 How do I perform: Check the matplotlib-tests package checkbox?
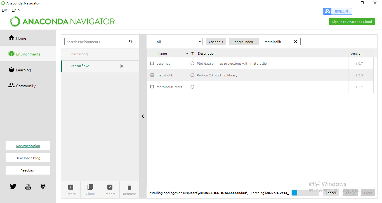(x=152, y=87)
